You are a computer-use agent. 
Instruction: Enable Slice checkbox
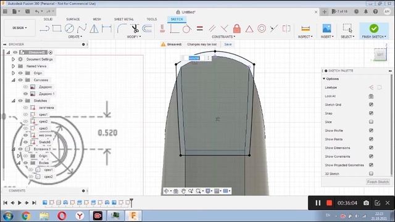[371, 122]
